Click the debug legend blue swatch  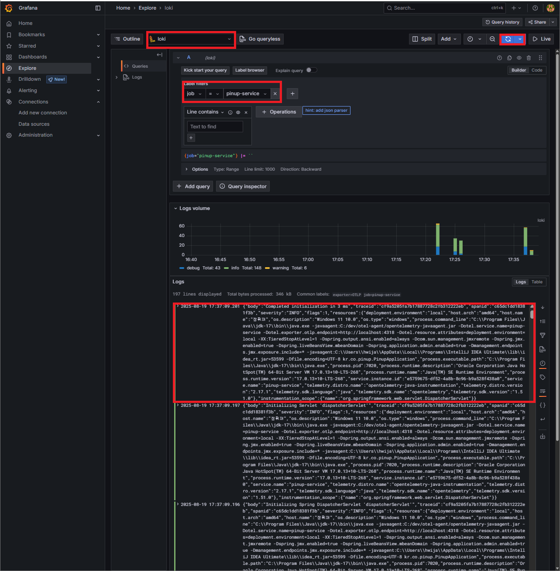(x=182, y=268)
